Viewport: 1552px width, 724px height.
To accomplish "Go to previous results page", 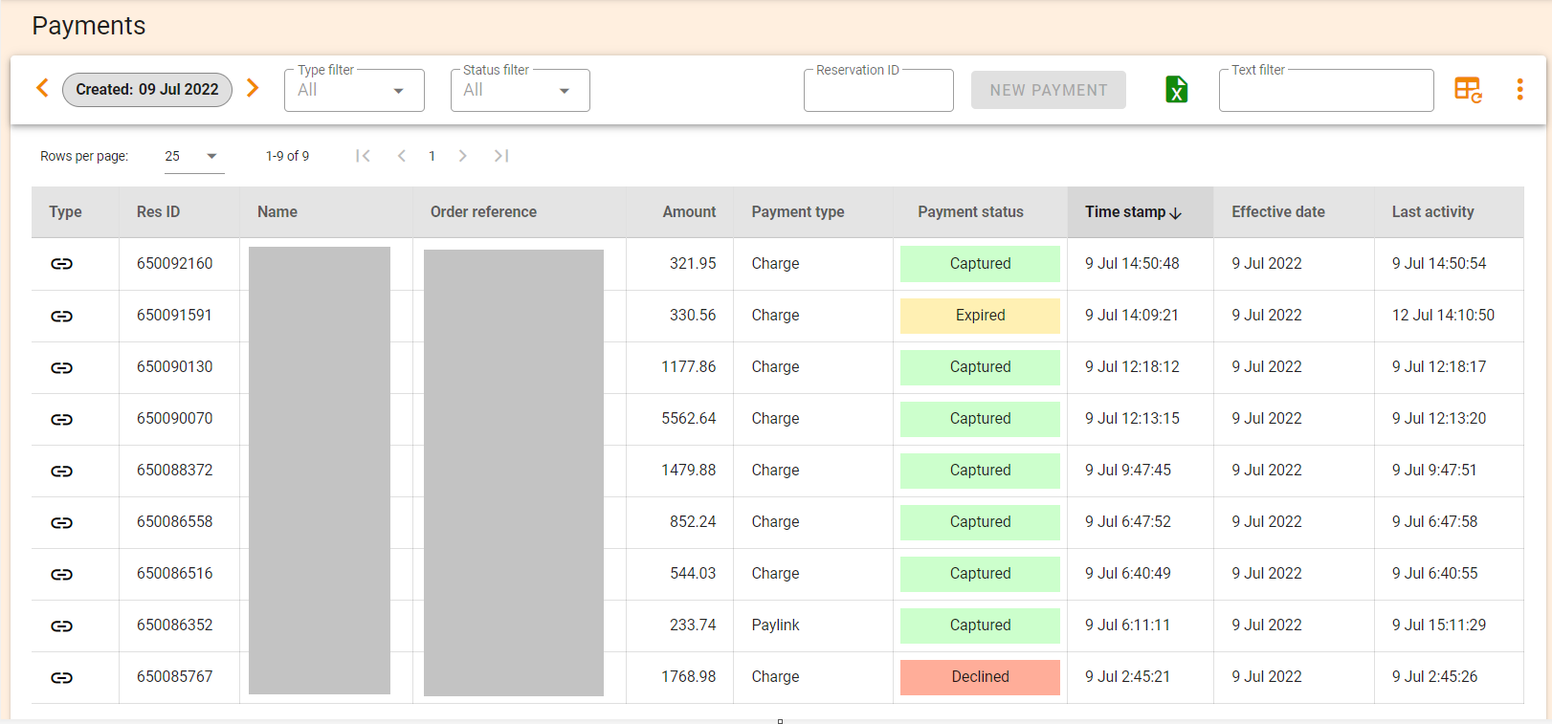I will pyautogui.click(x=402, y=156).
